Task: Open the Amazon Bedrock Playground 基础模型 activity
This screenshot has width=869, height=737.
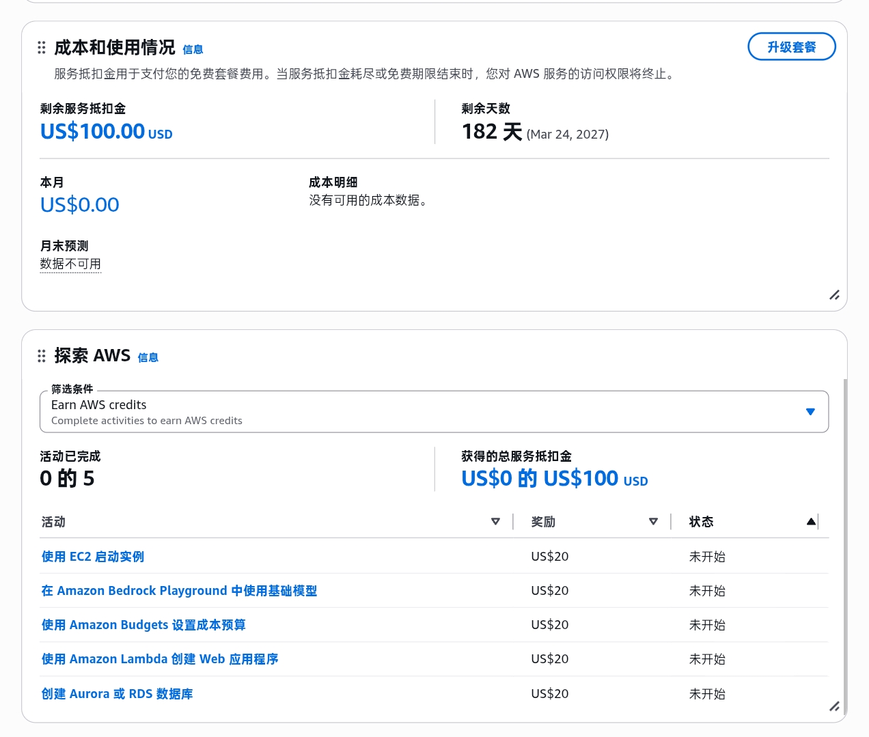Action: click(x=179, y=591)
